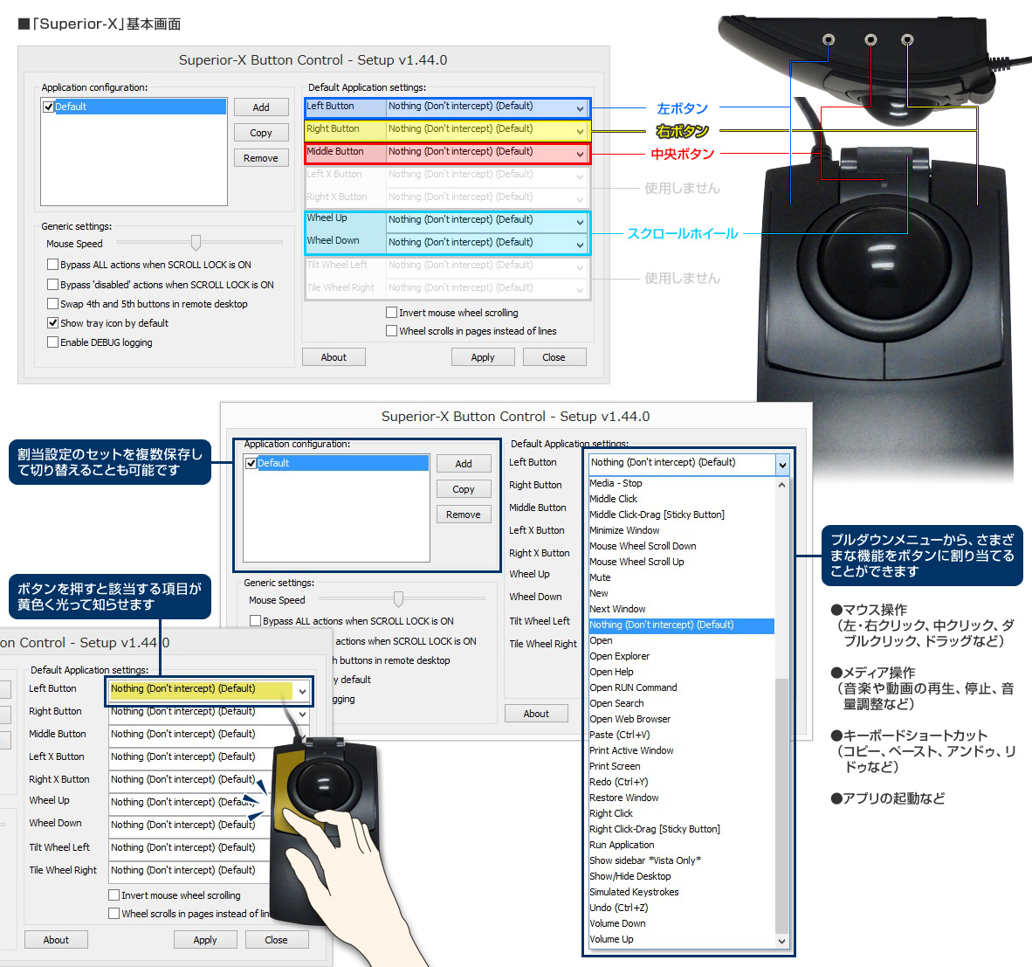
Task: Click Remove button in middle Setup window
Action: point(464,515)
